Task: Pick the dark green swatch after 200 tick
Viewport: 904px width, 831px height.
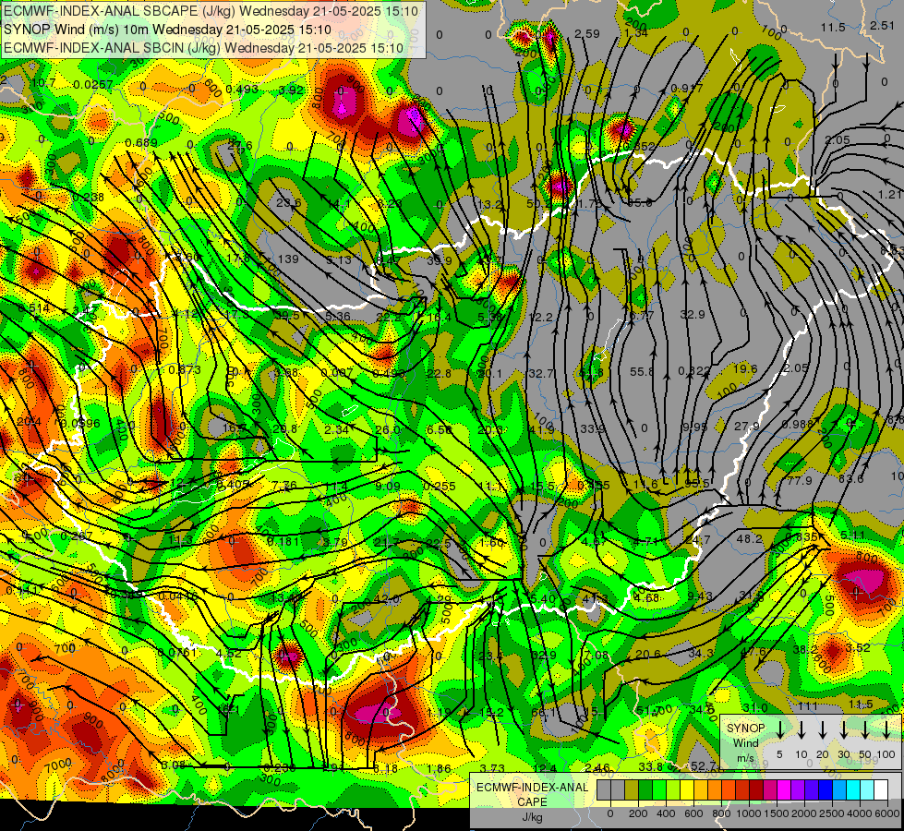Action: click(x=645, y=790)
